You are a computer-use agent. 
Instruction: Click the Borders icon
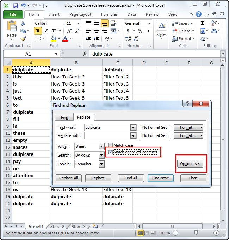click(38, 39)
